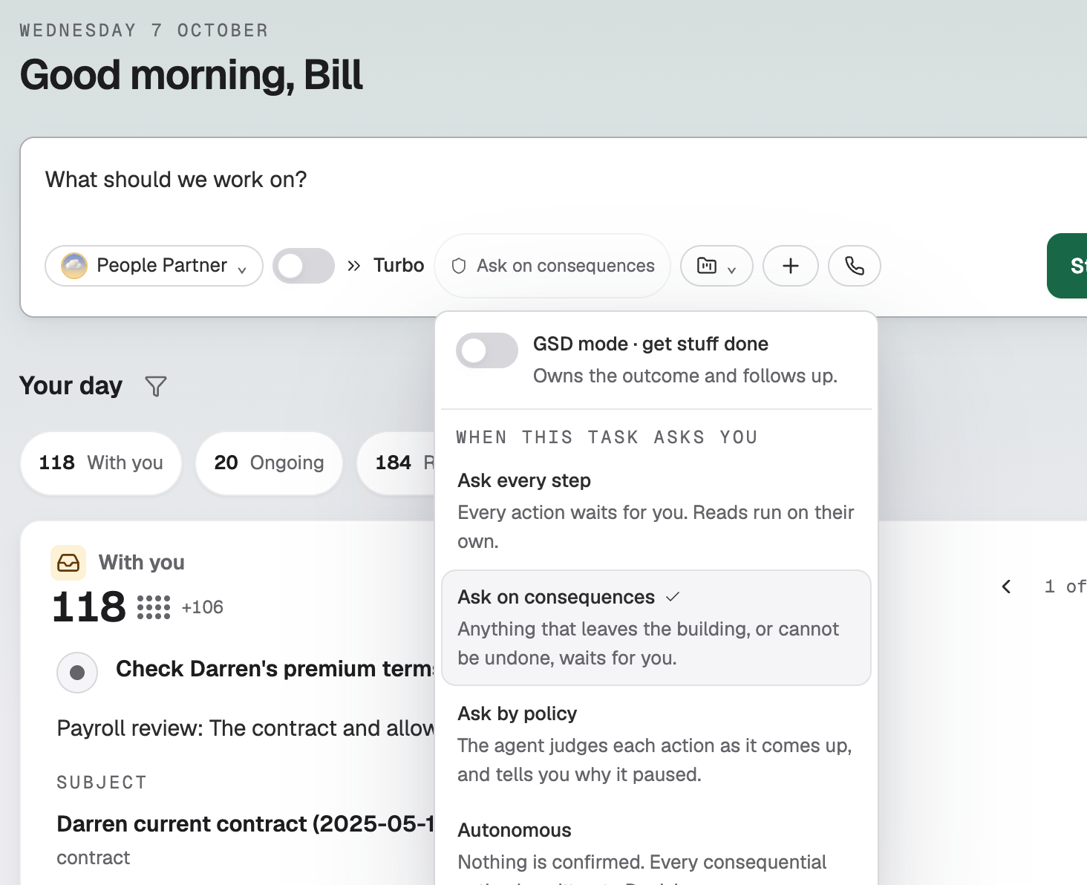Click the green submit button
The height and width of the screenshot is (885, 1087).
click(x=1067, y=266)
